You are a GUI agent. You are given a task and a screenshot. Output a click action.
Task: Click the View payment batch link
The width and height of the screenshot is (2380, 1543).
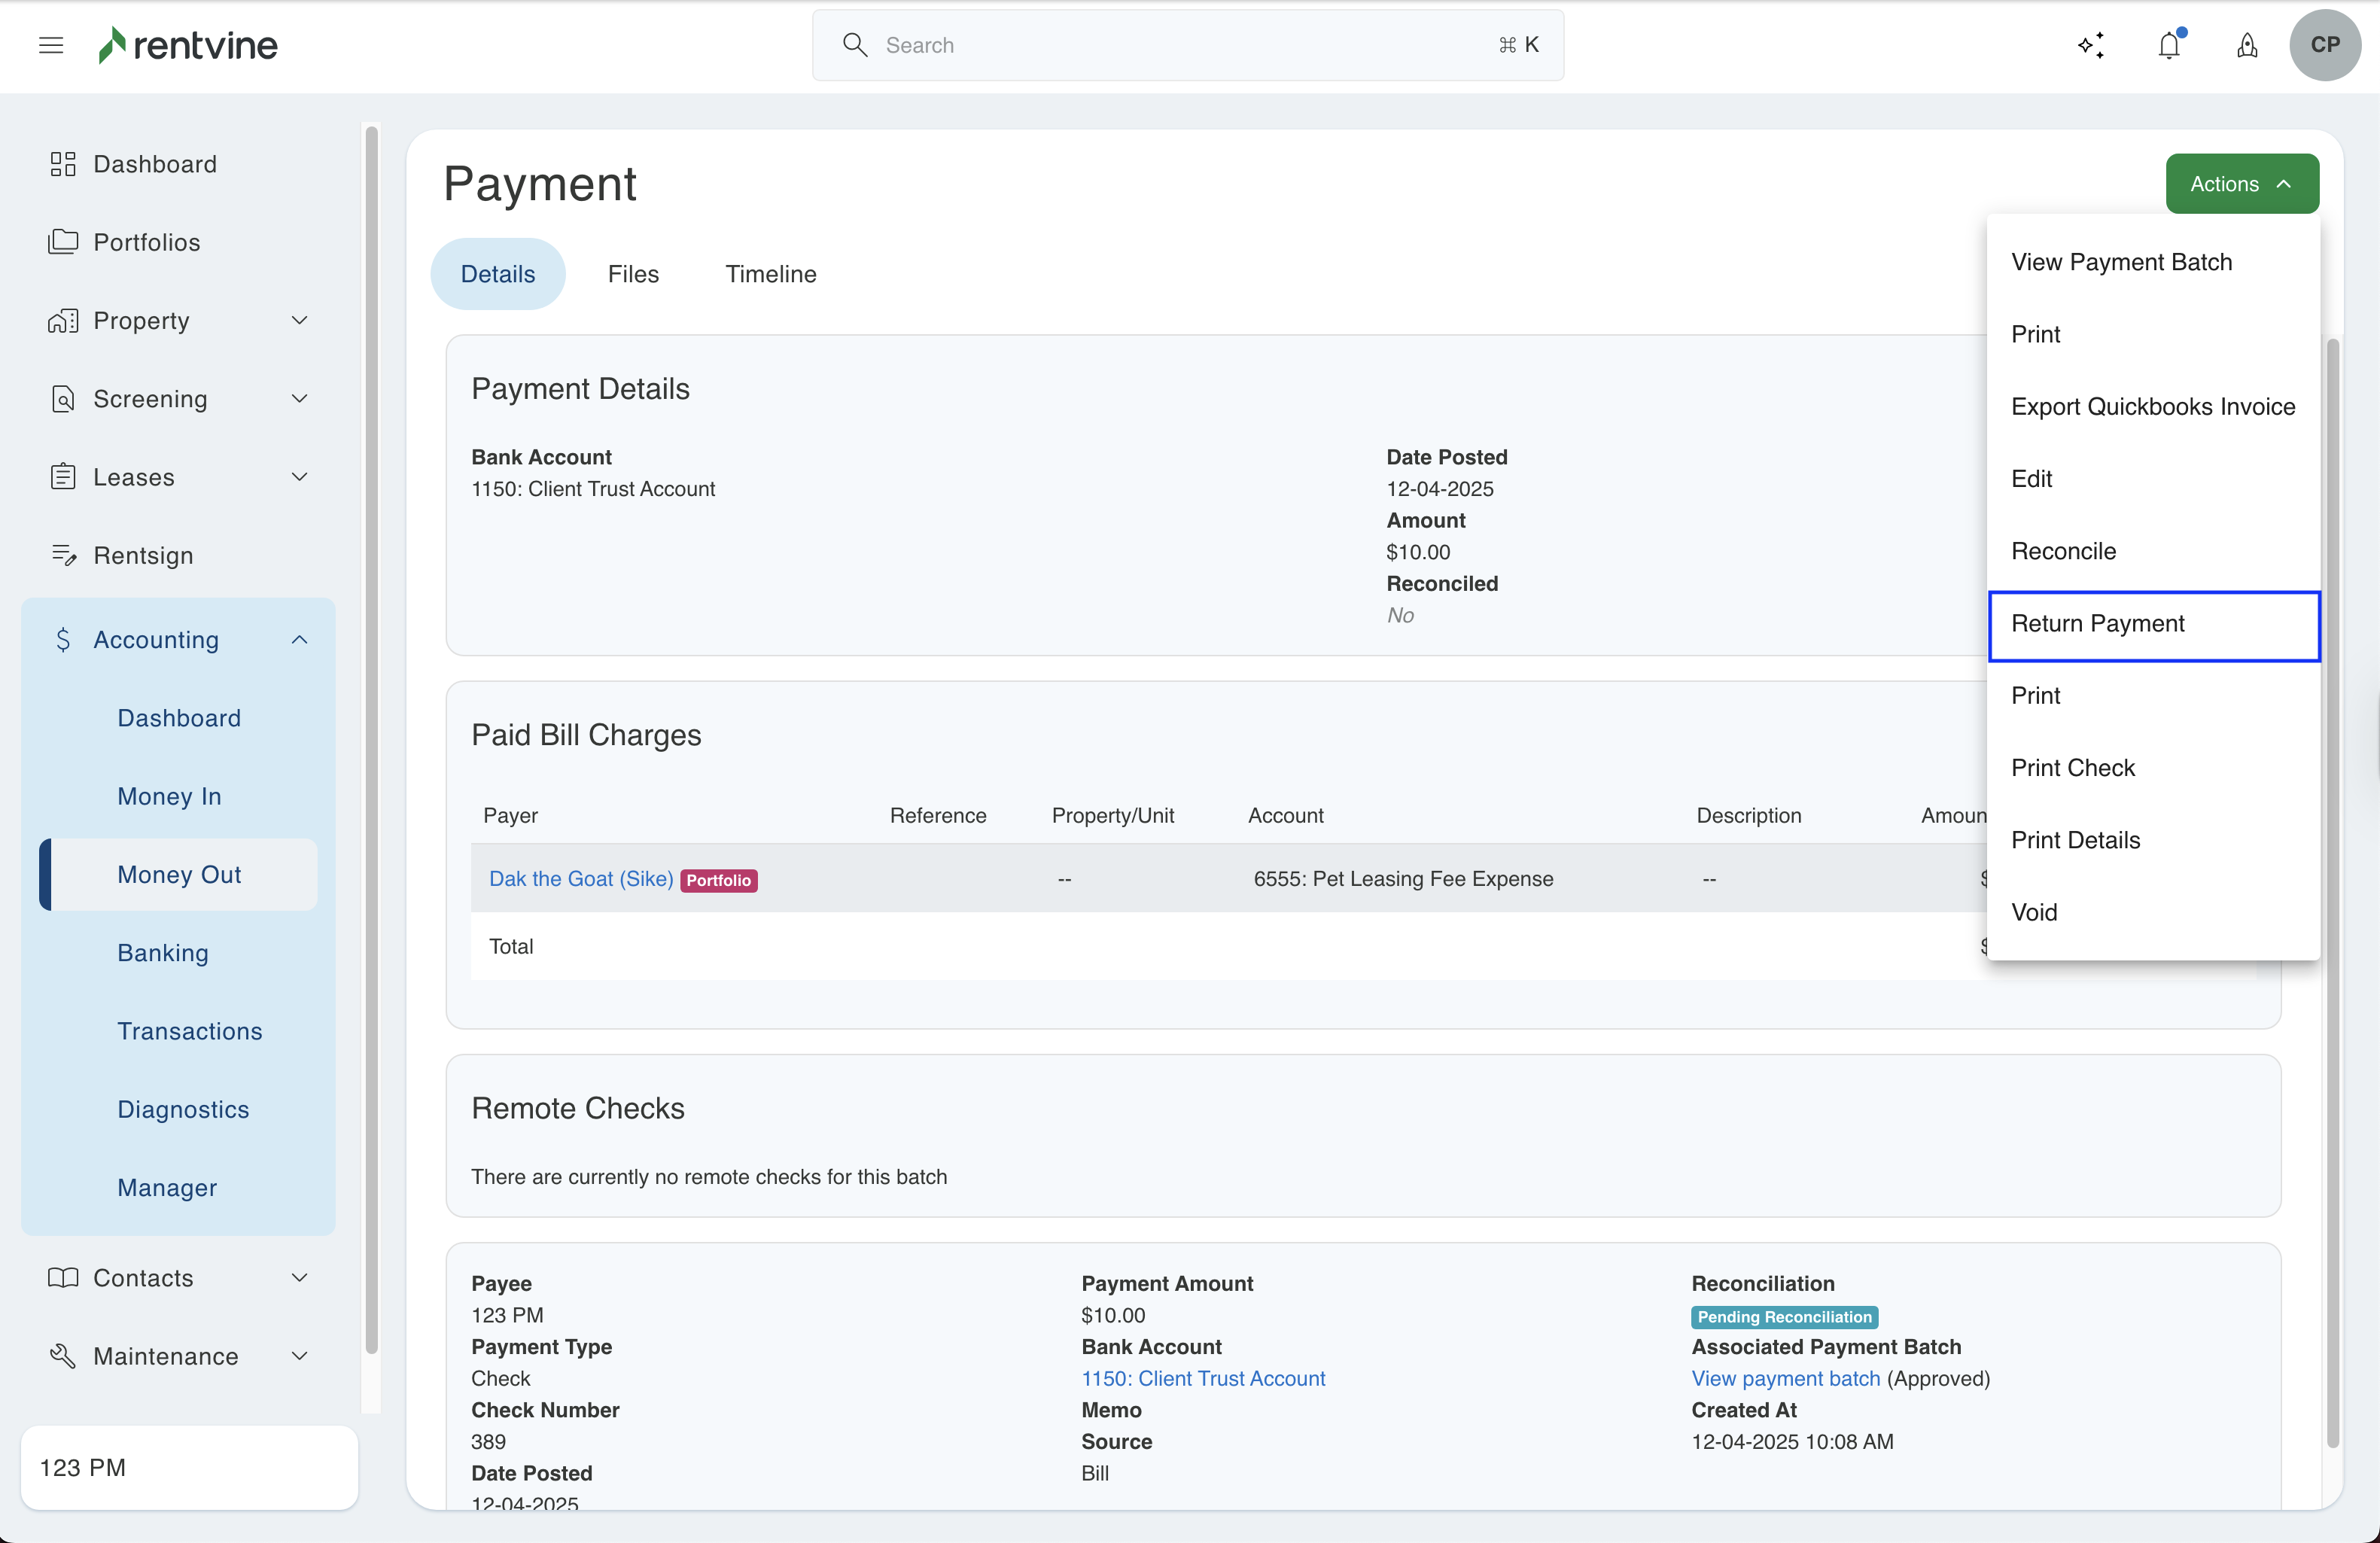[x=1785, y=1378]
